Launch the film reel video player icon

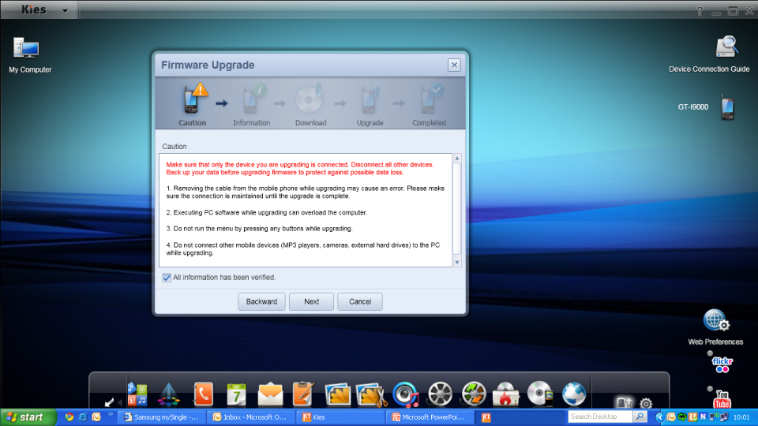[x=439, y=393]
